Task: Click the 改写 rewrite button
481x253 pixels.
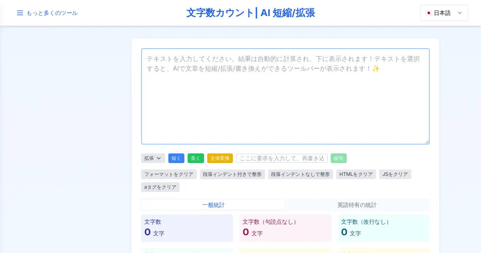Action: point(338,158)
